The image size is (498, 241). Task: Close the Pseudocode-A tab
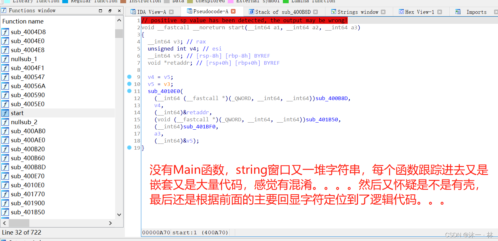[233, 12]
